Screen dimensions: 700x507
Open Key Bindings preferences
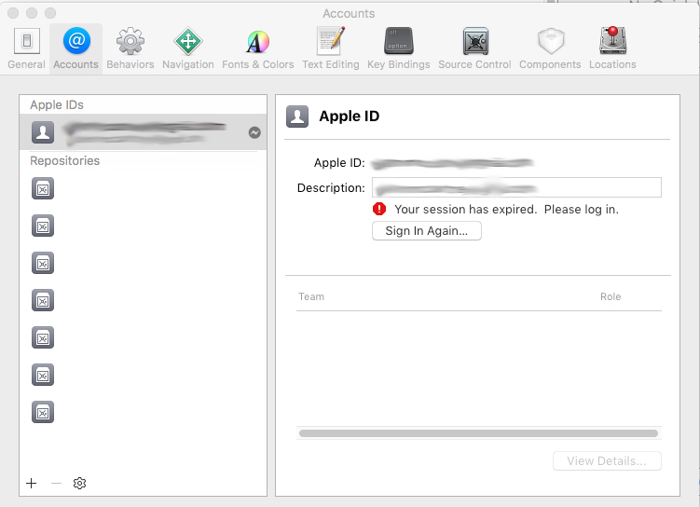[398, 48]
